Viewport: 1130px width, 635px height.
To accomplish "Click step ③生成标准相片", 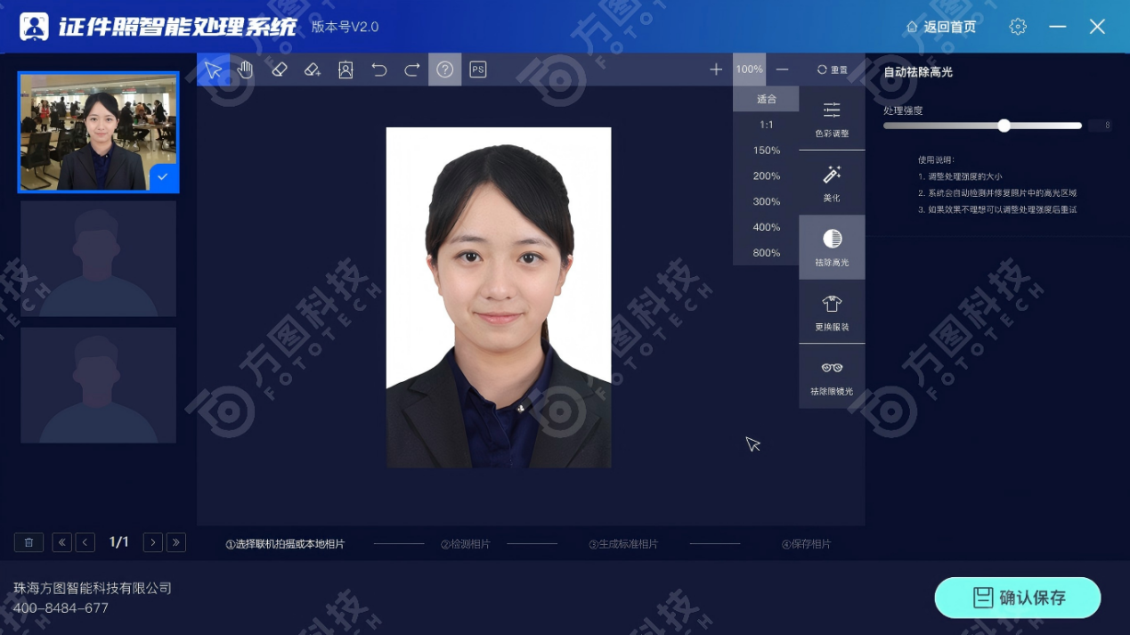I will 623,544.
